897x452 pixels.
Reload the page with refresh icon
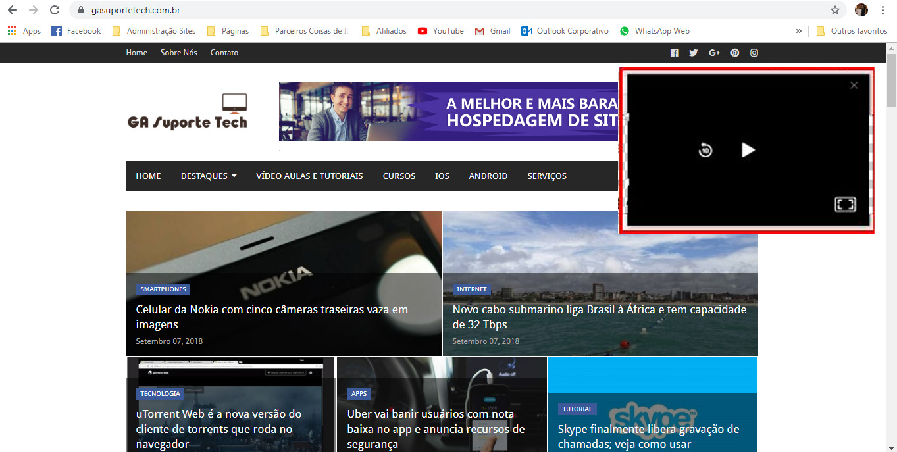[55, 10]
